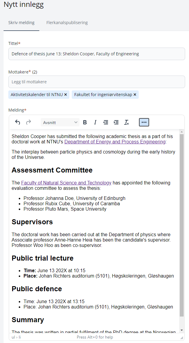Screen dimensions: 189x343
Task: Switch to the Skriv melding tab
Action: coord(21,23)
